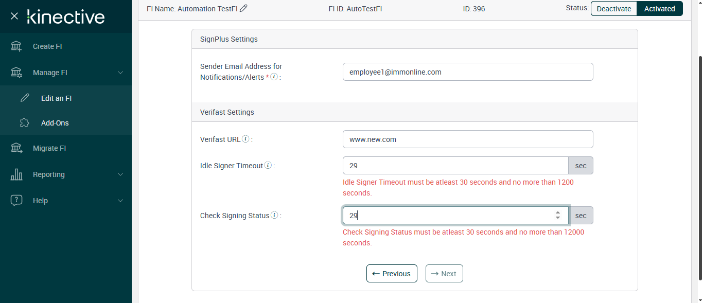Click the Sender Email Address info icon
Screen dimensions: 703x303
pos(274,77)
